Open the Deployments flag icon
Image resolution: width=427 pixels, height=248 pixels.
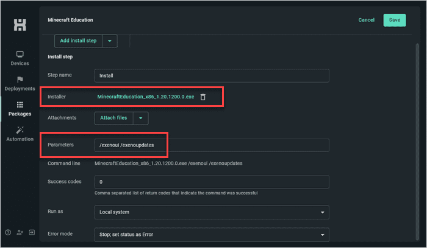20,80
